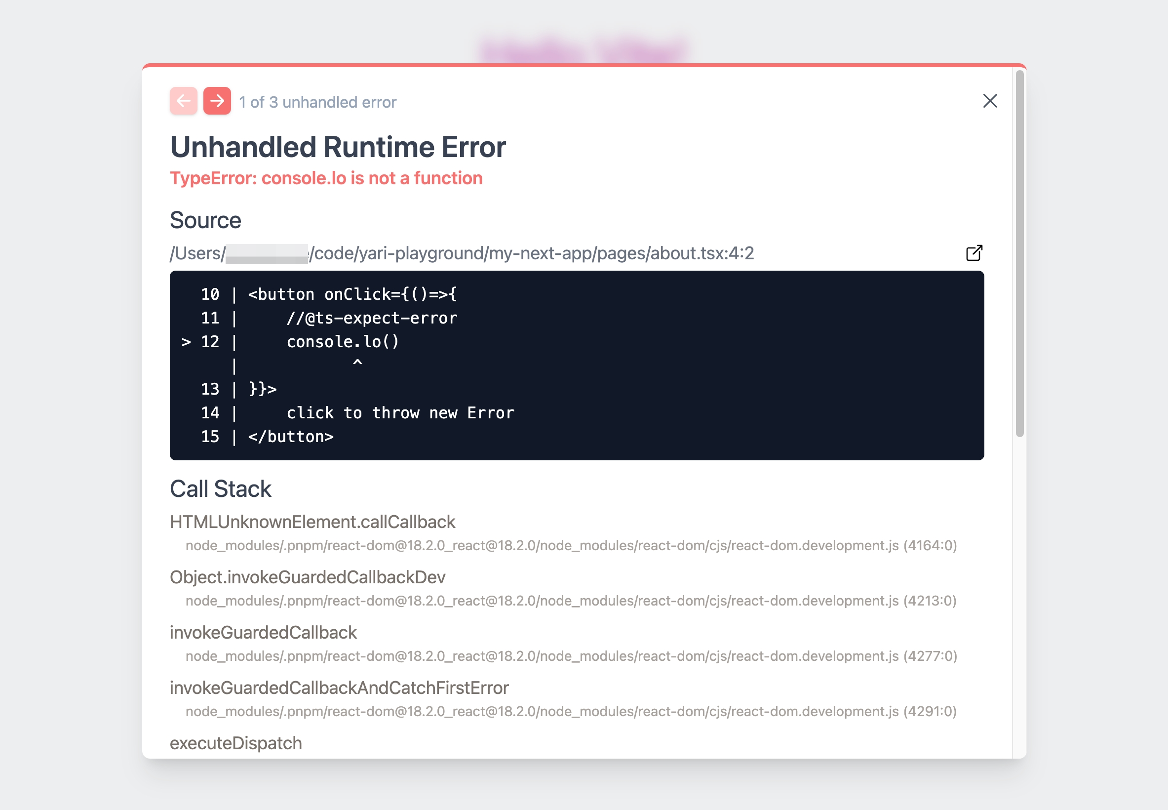
Task: Go to the next unhandled error
Action: (217, 101)
